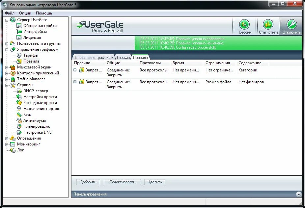Open the Файл menu
Screen dimensions: 305x208
[10, 13]
